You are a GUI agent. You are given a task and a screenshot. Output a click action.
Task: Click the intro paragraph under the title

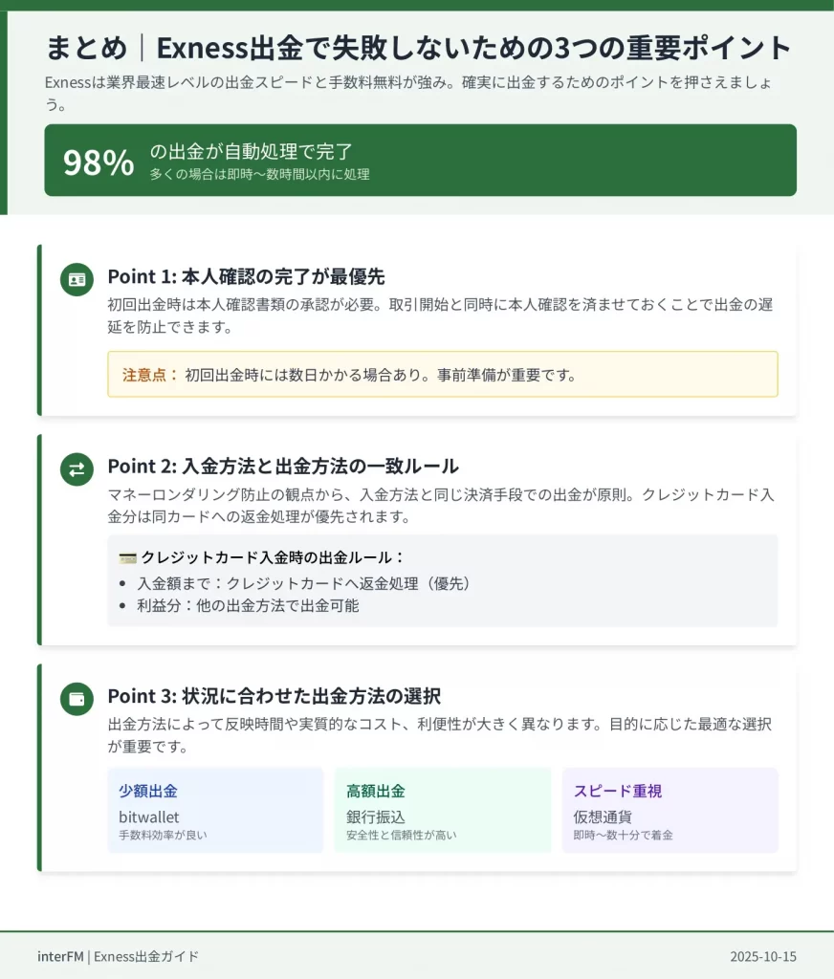(402, 93)
